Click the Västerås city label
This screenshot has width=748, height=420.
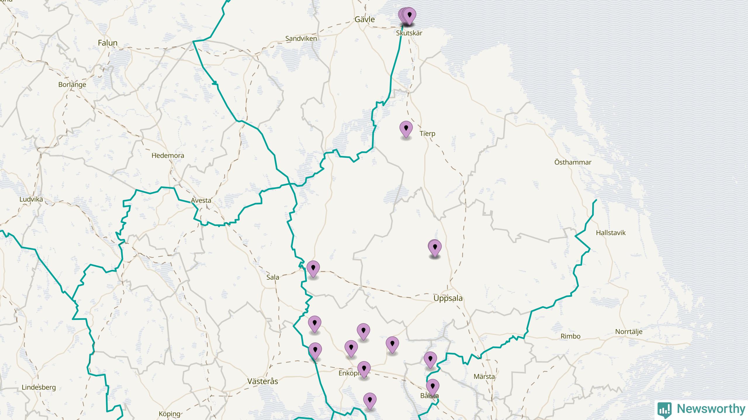pyautogui.click(x=263, y=381)
